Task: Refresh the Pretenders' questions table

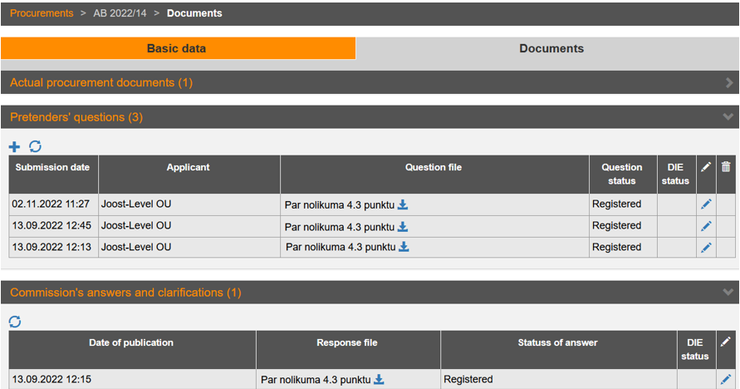Action: click(35, 146)
